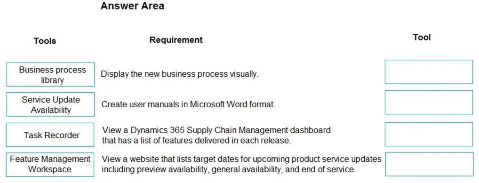The image size is (479, 183).
Task: Click the word 'Workspace' in the last tool box
Action: [50, 169]
